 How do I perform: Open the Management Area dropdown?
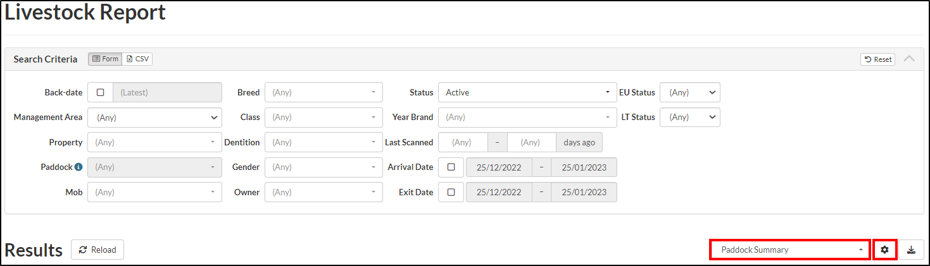point(154,117)
